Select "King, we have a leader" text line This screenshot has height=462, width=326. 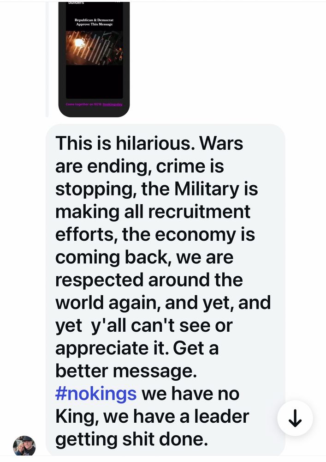click(x=152, y=417)
